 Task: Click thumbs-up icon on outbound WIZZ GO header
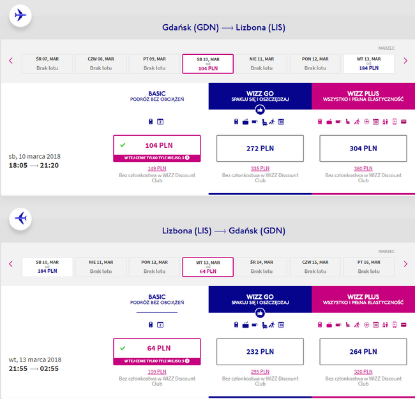(x=260, y=110)
